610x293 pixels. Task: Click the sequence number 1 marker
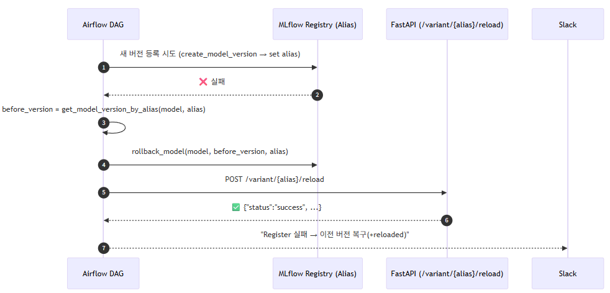pyautogui.click(x=104, y=67)
